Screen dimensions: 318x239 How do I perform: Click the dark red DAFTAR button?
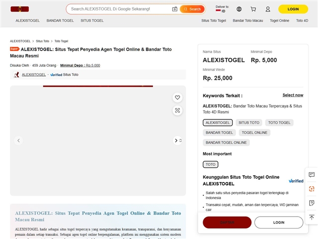pyautogui.click(x=227, y=223)
